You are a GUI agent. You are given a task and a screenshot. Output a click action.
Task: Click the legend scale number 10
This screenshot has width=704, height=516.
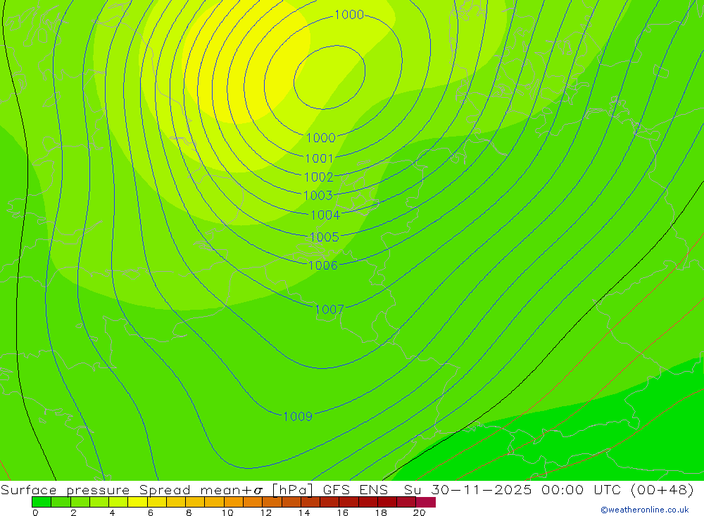click(227, 512)
